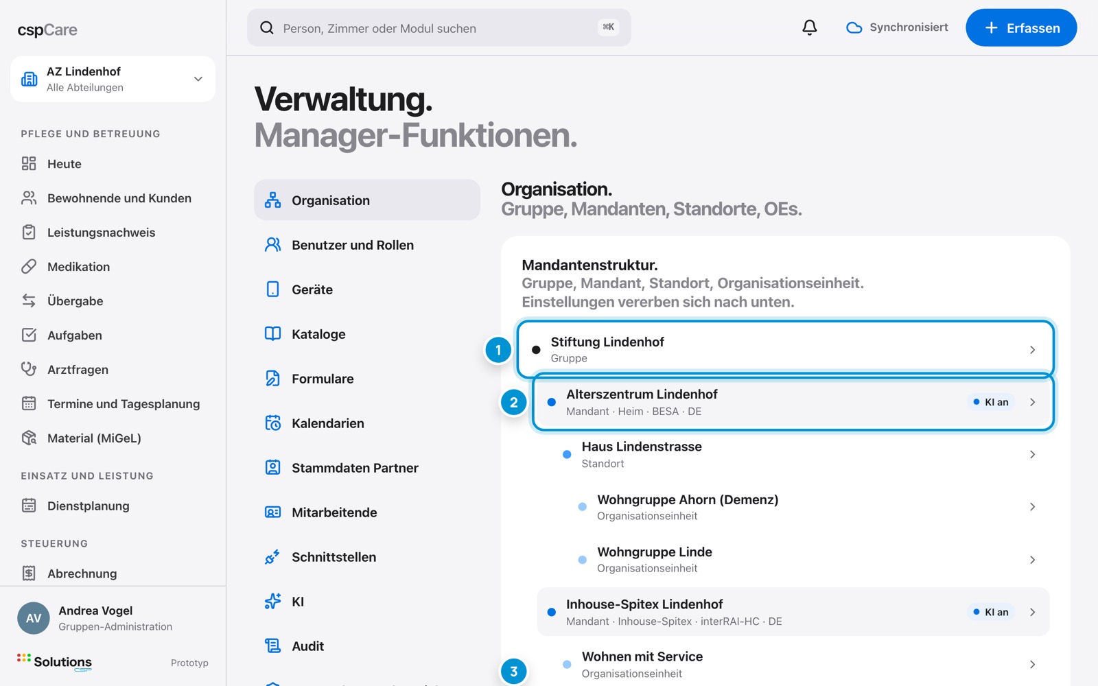Viewport: 1098px width, 686px height.
Task: Open Aufgaben in the sidebar
Action: pyautogui.click(x=113, y=335)
